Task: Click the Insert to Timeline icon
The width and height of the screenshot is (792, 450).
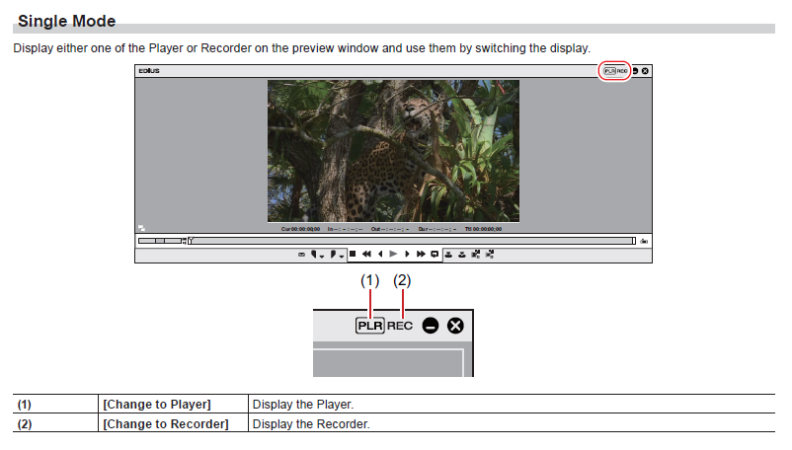Action: coord(449,255)
